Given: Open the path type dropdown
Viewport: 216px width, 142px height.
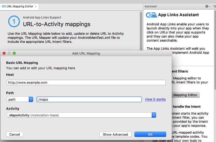Looking at the screenshot, I should 20,99.
